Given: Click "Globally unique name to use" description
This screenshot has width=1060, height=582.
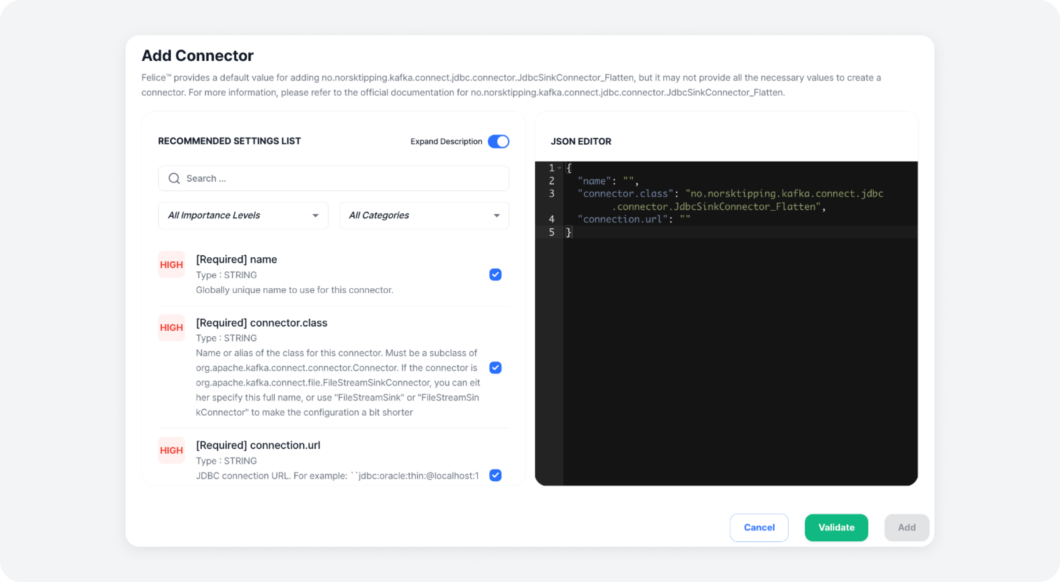Looking at the screenshot, I should [x=294, y=290].
